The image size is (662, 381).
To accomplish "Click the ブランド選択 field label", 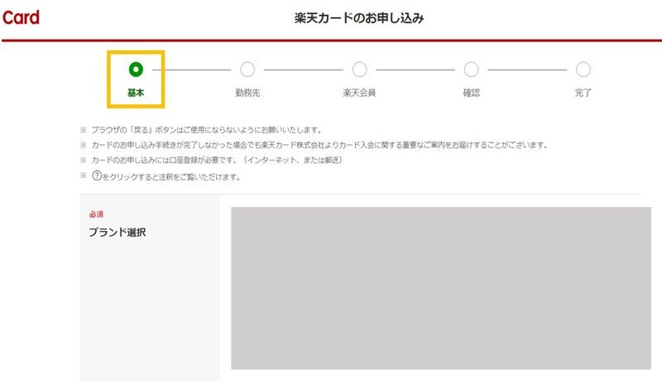I will coord(117,233).
